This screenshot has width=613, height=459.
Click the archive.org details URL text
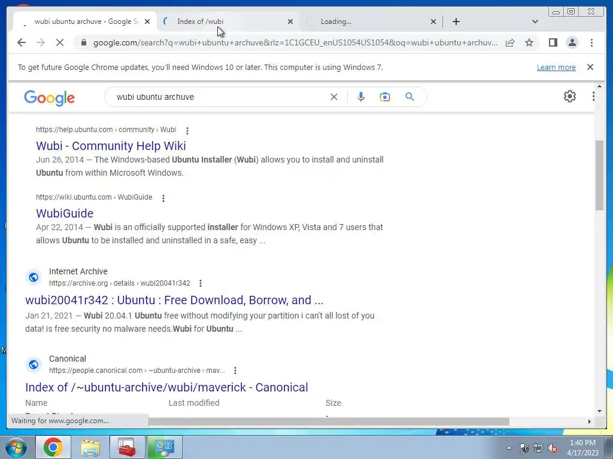click(120, 283)
